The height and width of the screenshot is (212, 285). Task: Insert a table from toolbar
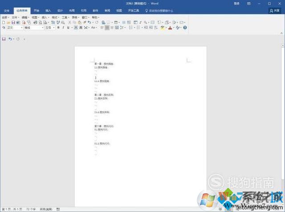116,23
